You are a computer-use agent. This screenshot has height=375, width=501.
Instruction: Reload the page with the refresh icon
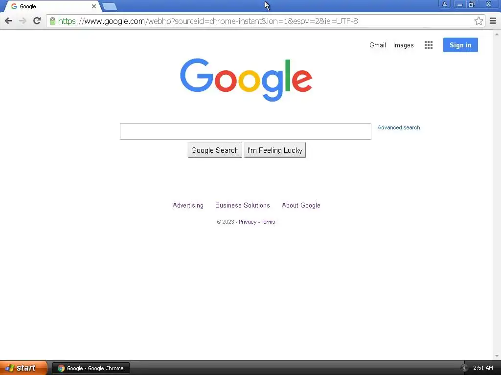tap(37, 21)
